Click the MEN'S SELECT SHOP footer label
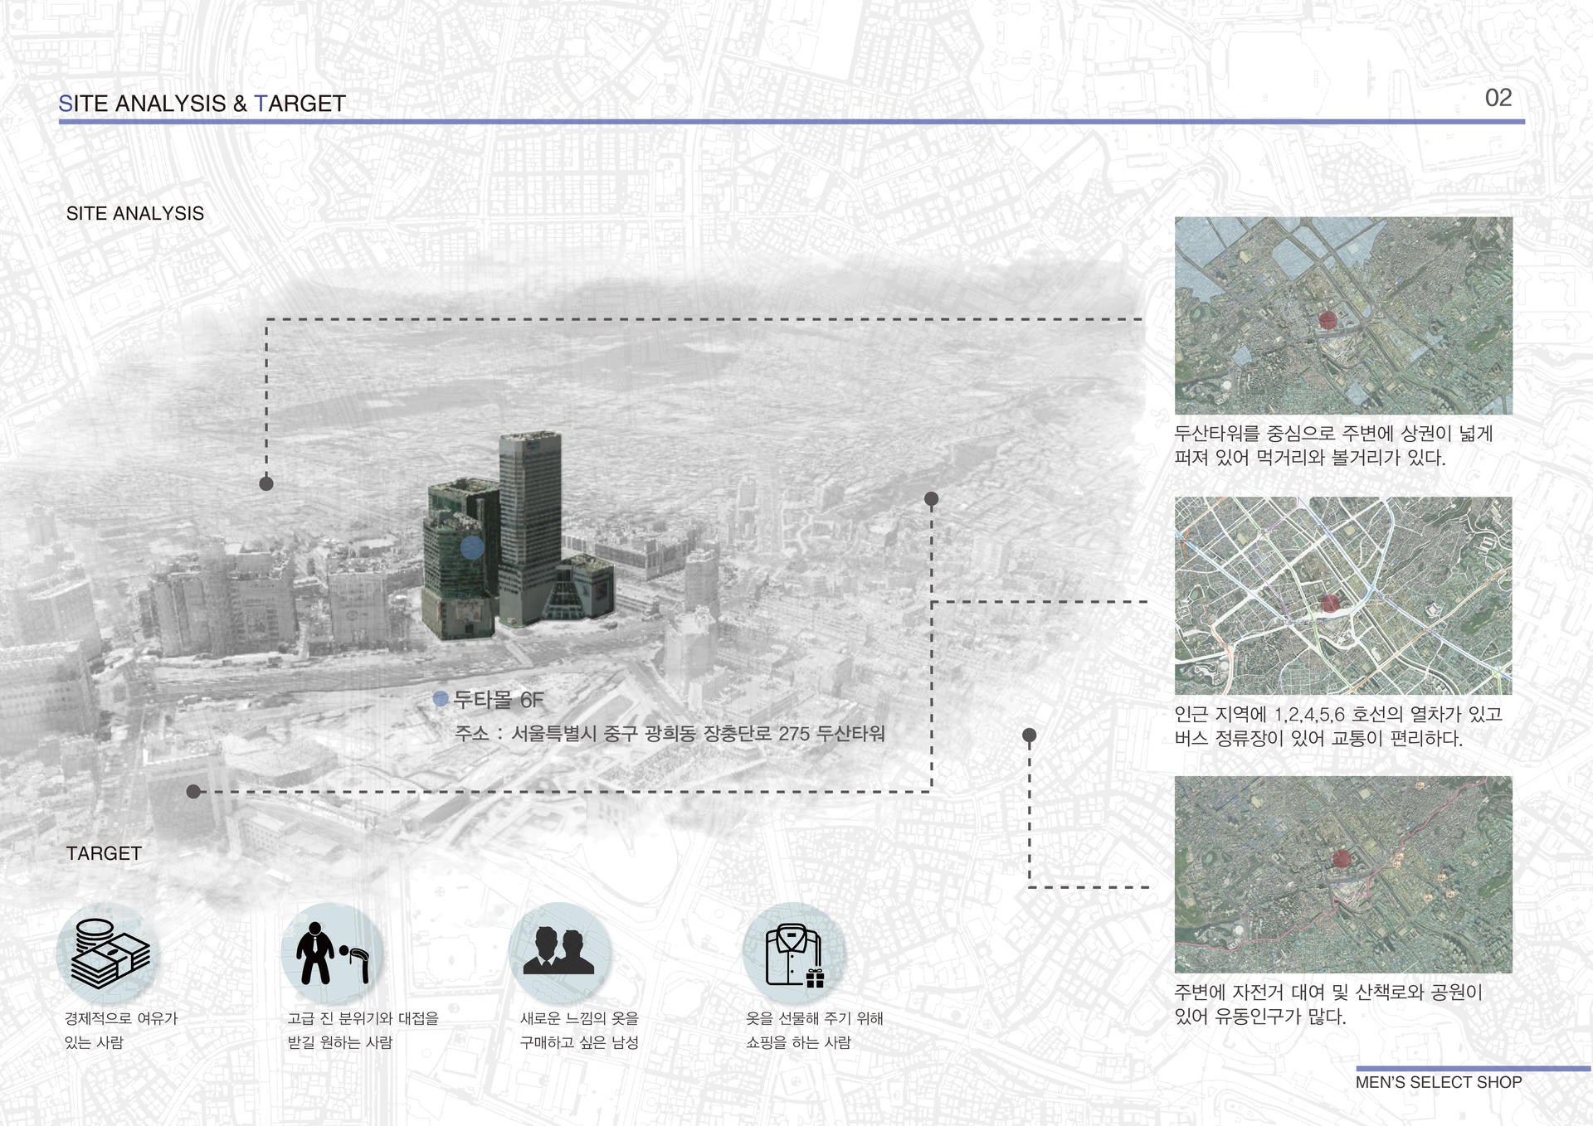 pyautogui.click(x=1439, y=1082)
